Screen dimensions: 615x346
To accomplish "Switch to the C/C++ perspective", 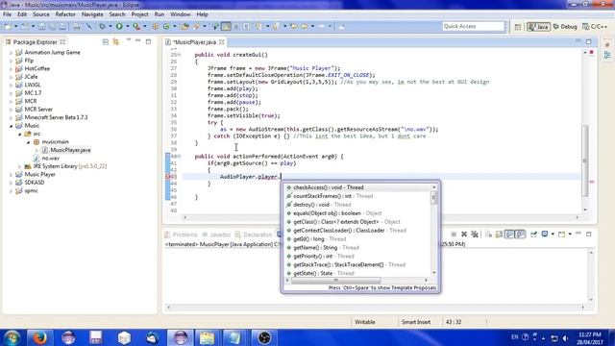I will pos(595,27).
